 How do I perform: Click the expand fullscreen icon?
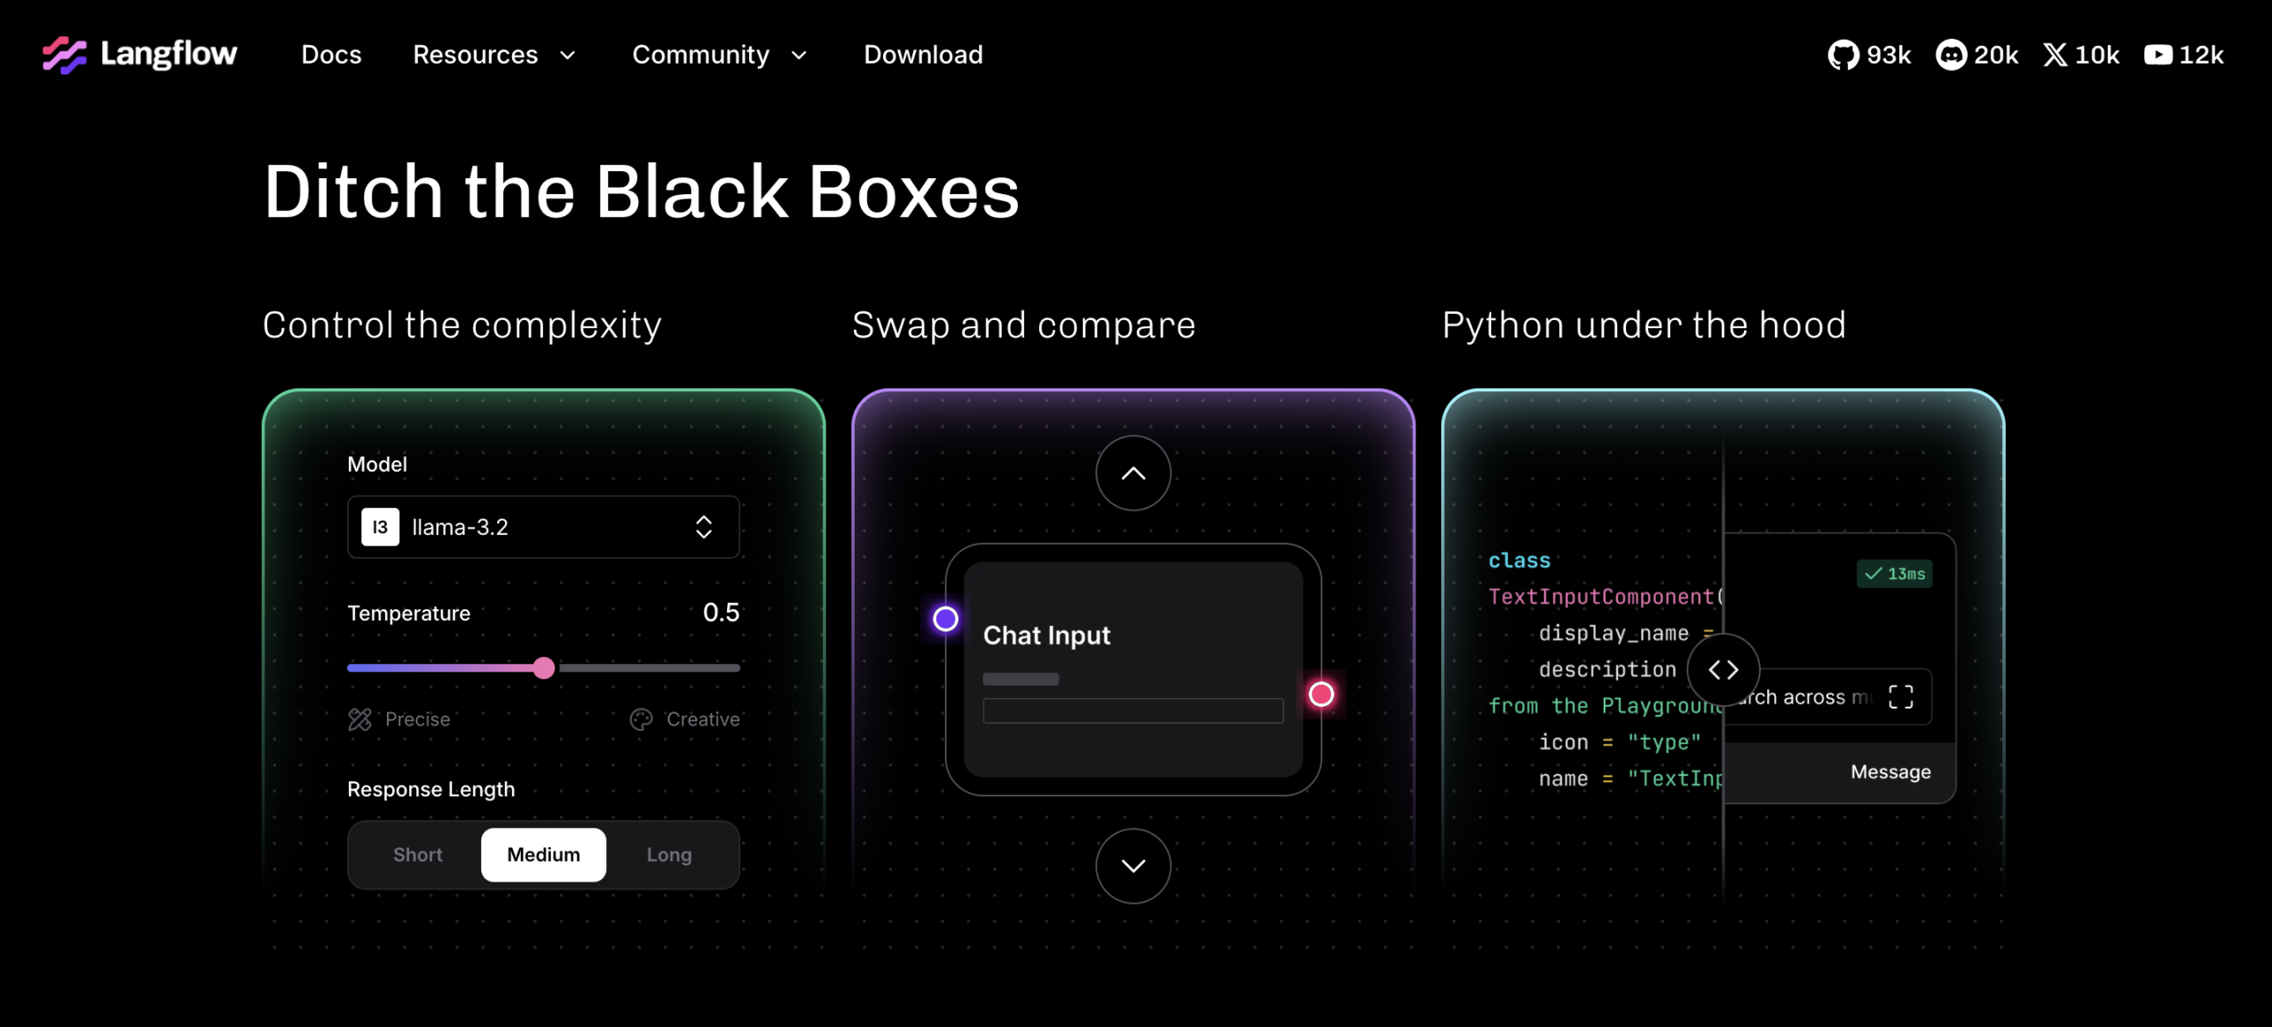click(1900, 697)
